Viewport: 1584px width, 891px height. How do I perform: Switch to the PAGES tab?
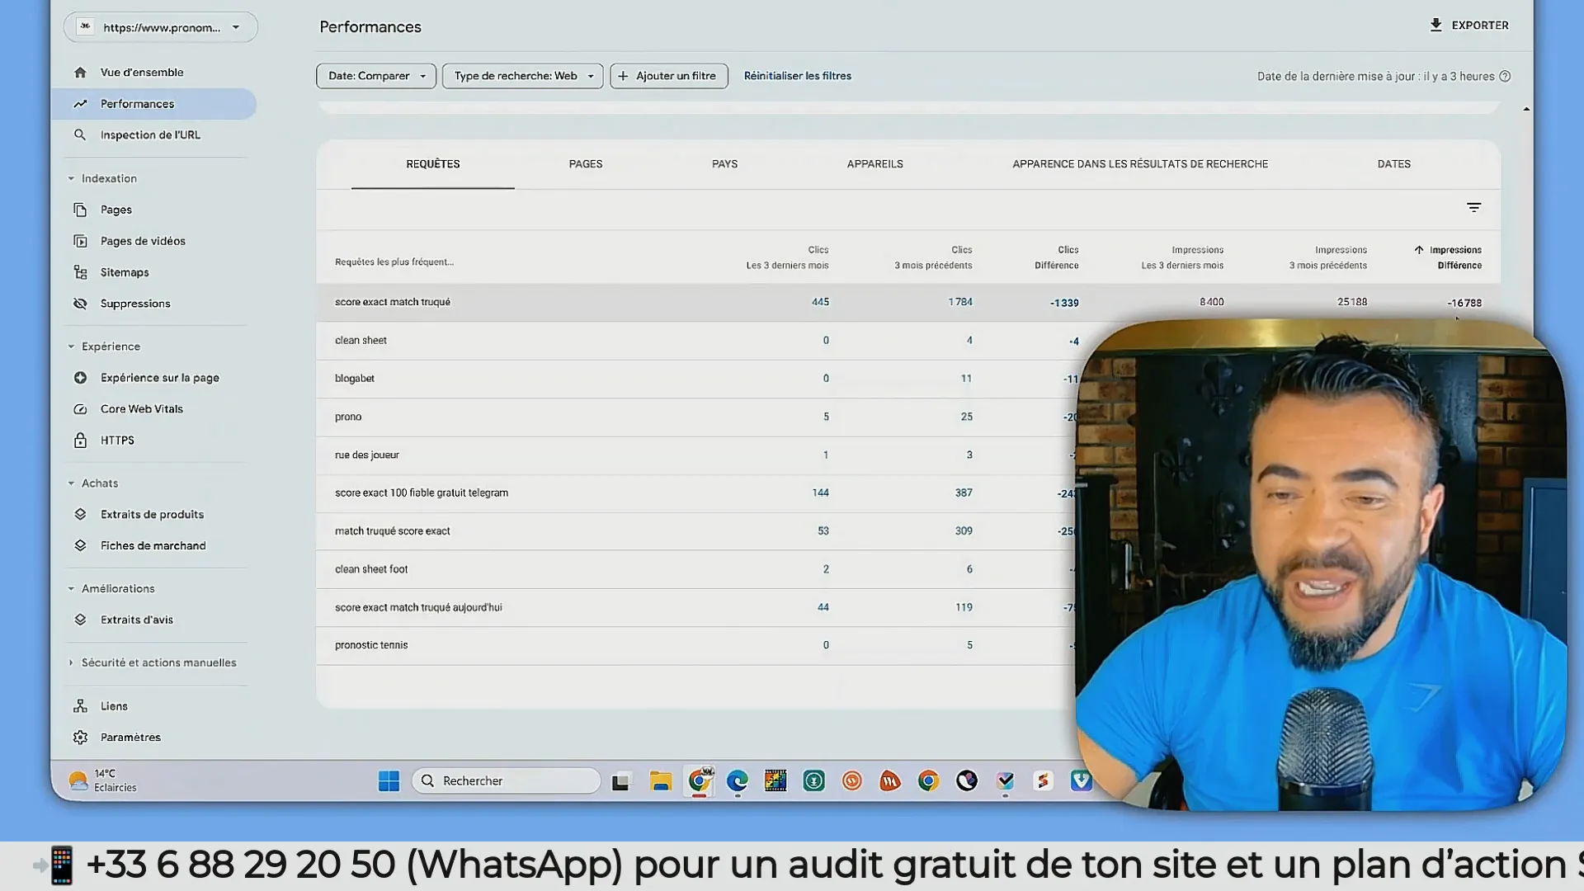[x=586, y=164]
